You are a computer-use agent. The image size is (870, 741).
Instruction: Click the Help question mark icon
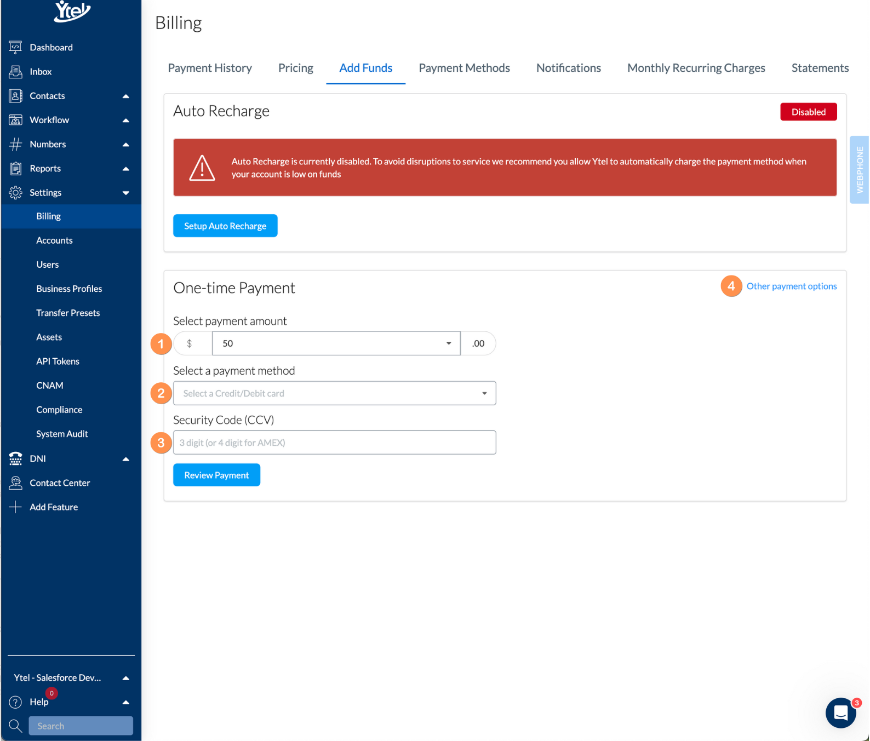(x=15, y=702)
